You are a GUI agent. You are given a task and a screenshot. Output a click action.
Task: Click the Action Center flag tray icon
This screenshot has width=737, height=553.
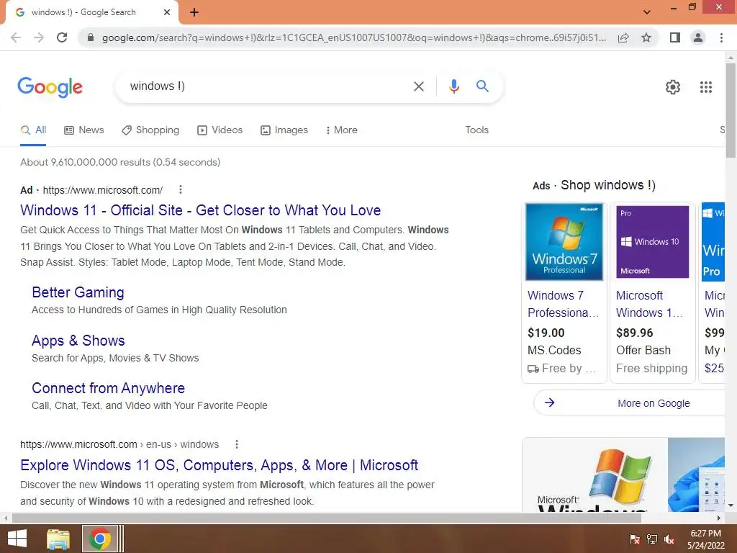(x=635, y=539)
